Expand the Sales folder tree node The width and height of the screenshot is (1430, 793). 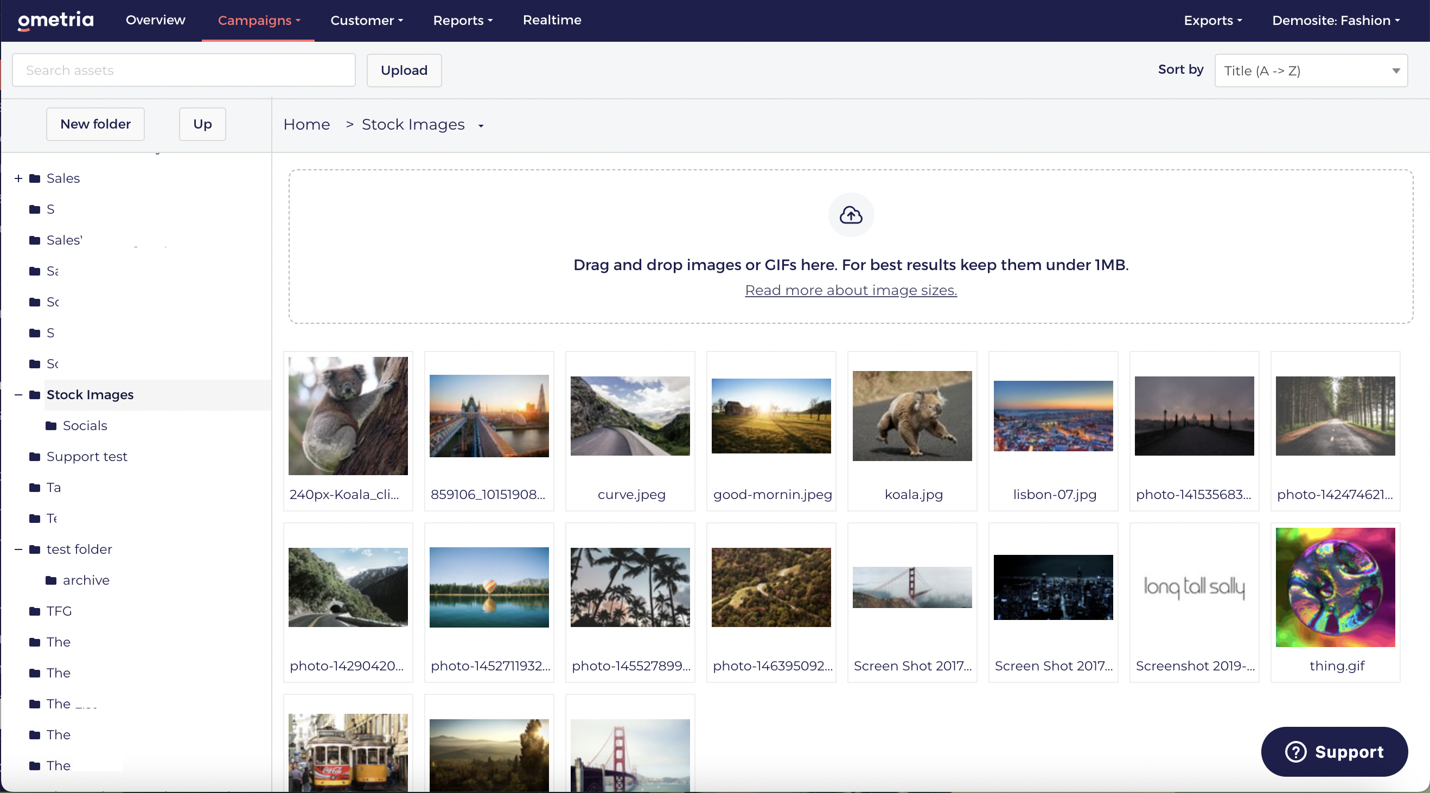(x=18, y=178)
